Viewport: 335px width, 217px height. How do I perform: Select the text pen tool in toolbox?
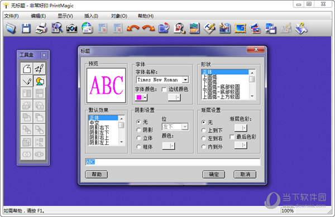(x=39, y=69)
